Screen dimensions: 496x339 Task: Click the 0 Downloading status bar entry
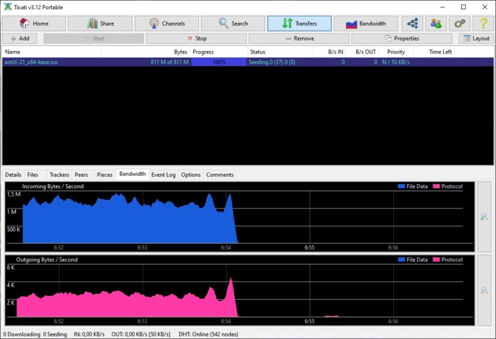coord(22,334)
